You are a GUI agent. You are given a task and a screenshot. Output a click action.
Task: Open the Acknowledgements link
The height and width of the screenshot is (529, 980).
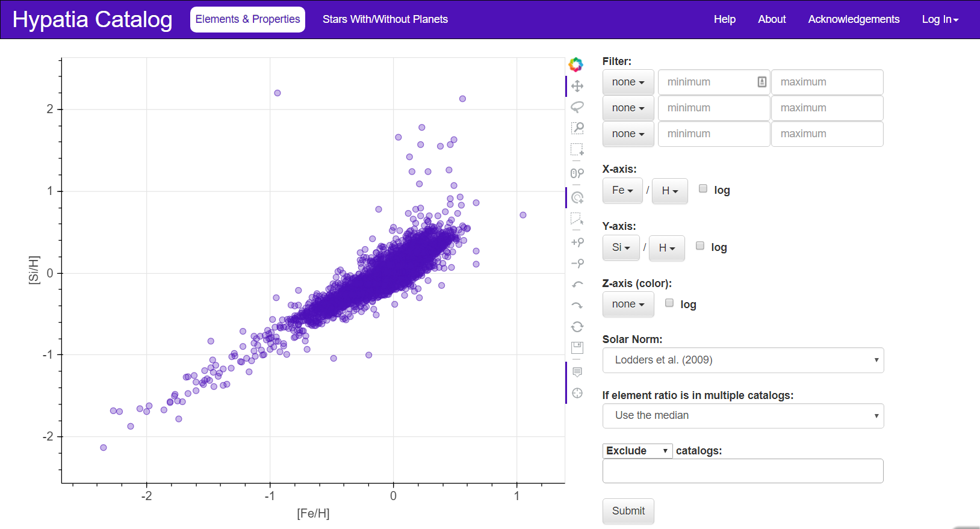point(854,19)
